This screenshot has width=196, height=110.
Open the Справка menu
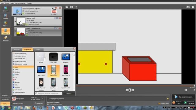pos(29,3)
